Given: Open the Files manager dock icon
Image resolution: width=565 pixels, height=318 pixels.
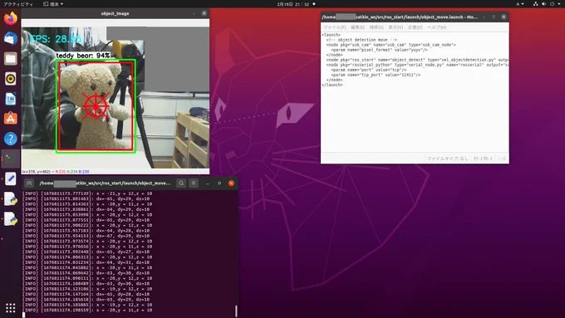Looking at the screenshot, I should pos(11,58).
